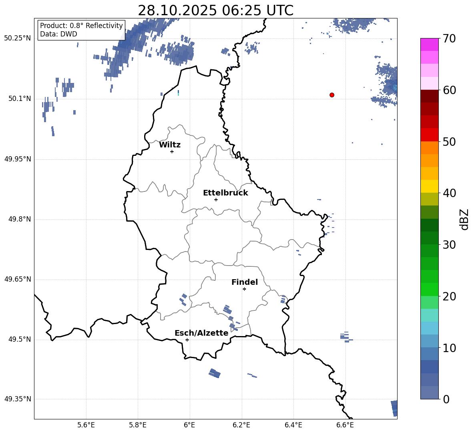Viewport: 474px width, 433px height.
Task: Click the 30 tick on colorbar
Action: [449, 245]
